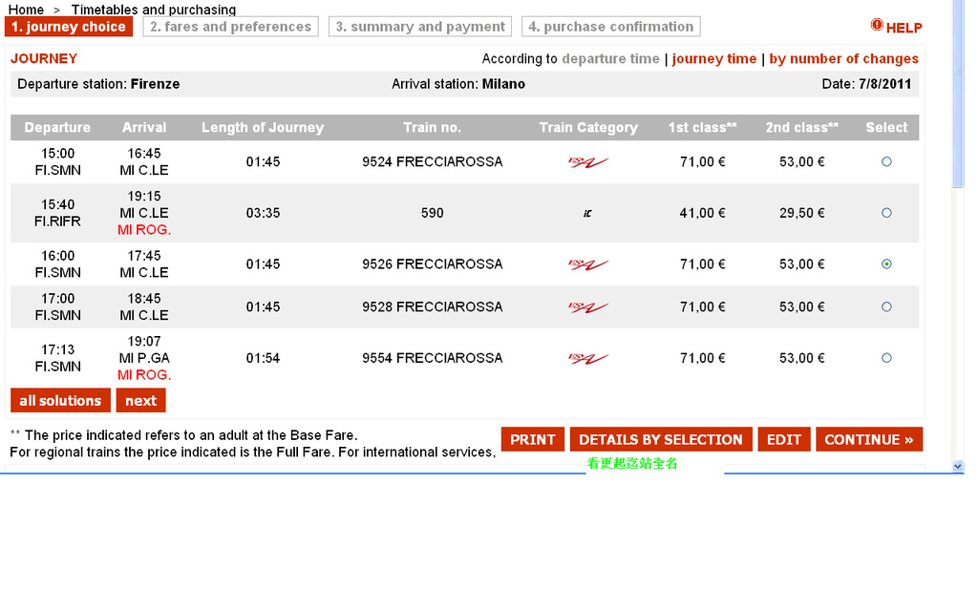Click '9554 FRECCIAROSSA' train number
This screenshot has width=978, height=611.
[433, 359]
